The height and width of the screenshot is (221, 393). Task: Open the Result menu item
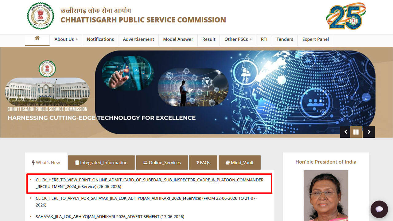[209, 39]
